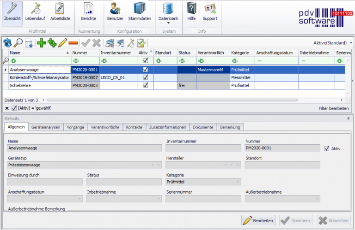355x230 pixels.
Task: Disable the [Aktiv] = 'gewählt' filter checkbox
Action: tap(14, 108)
